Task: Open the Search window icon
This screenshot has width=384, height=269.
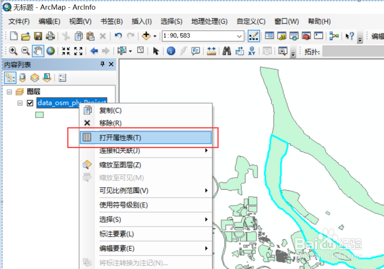Action: (x=294, y=36)
